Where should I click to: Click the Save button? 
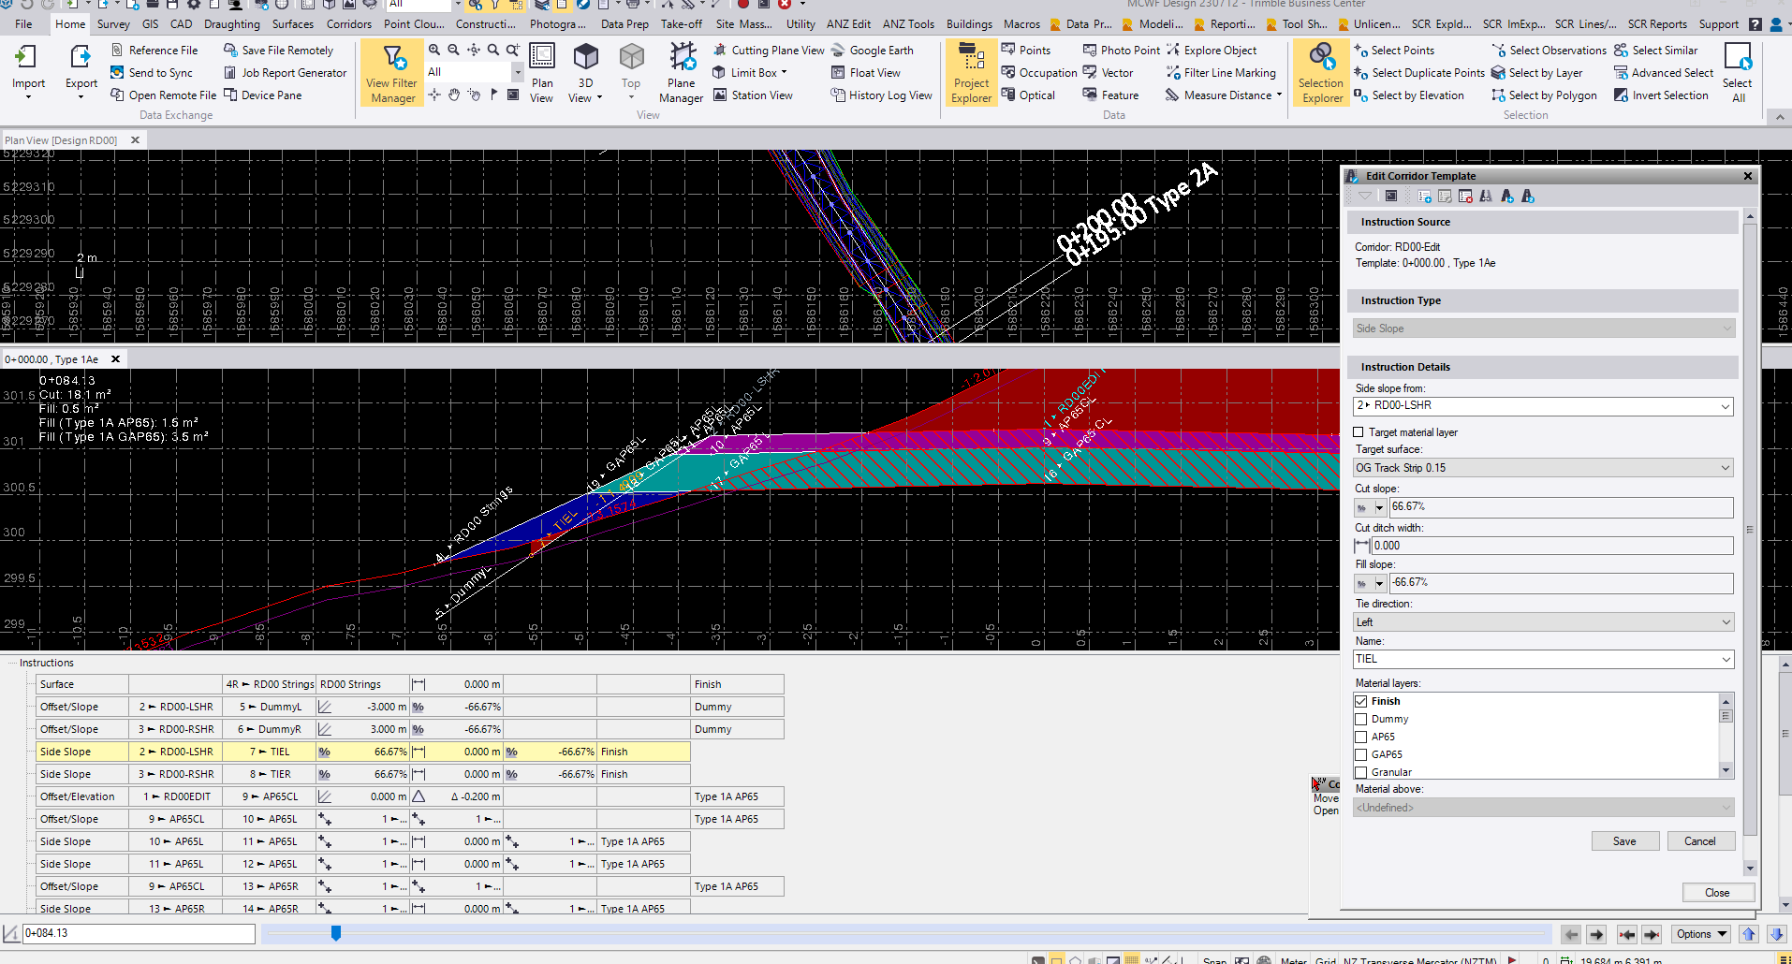pyautogui.click(x=1624, y=841)
